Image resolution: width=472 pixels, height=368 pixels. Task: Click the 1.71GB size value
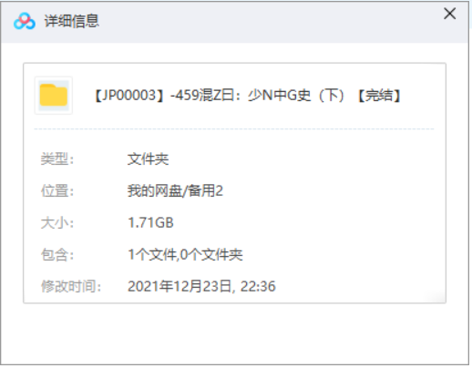(x=150, y=223)
